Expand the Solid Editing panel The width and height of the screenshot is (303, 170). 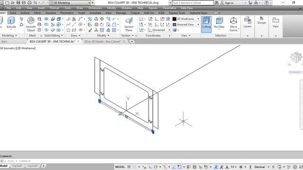click(x=53, y=35)
